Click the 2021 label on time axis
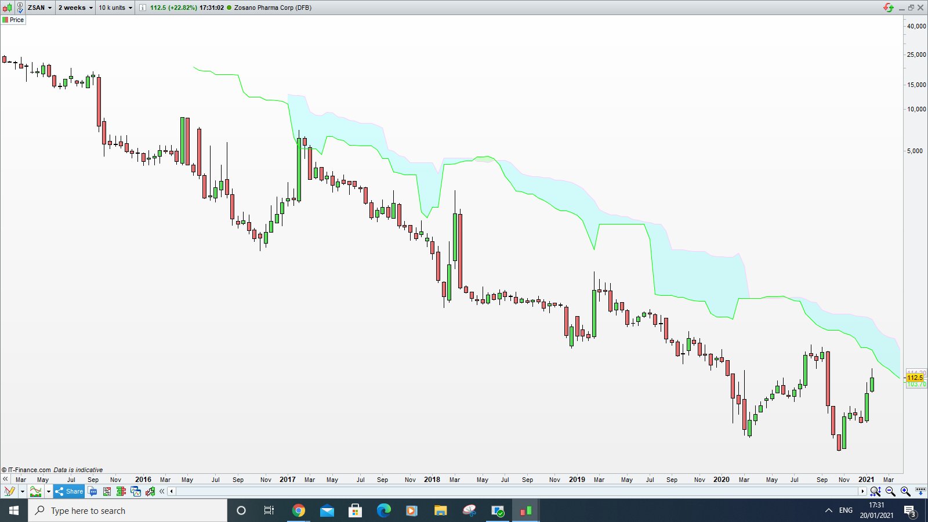928x522 pixels. [866, 480]
